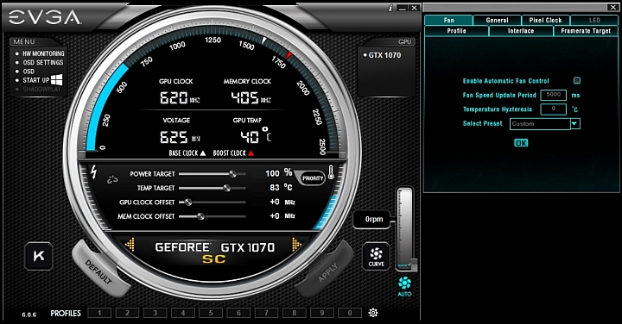The width and height of the screenshot is (622, 324).
Task: Click START UP menu item
Action: [x=35, y=80]
